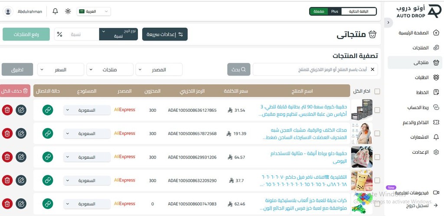
Task: Click the رفع المنتجات upload products button
Action: tap(26, 34)
